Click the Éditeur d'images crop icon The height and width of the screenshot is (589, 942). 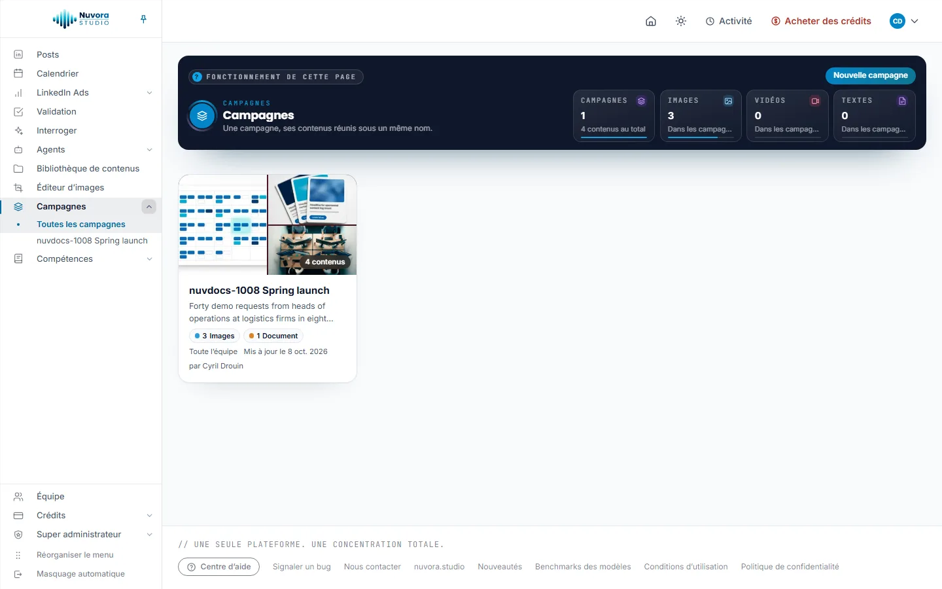click(x=18, y=187)
